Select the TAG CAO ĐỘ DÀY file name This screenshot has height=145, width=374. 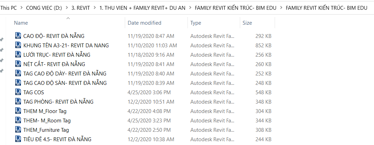pos(65,73)
